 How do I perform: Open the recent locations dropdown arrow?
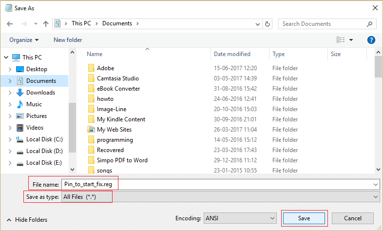pos(36,24)
